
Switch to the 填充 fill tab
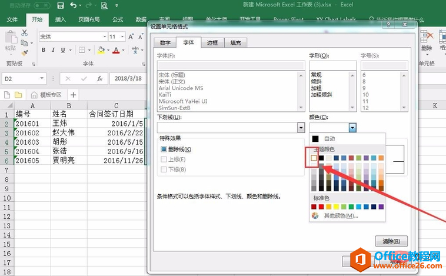pos(235,43)
